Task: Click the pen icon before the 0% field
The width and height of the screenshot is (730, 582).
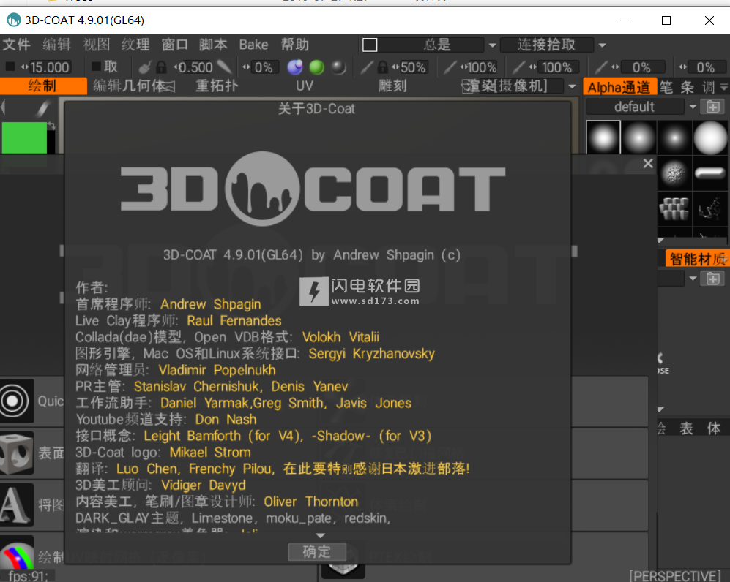Action: tap(602, 67)
